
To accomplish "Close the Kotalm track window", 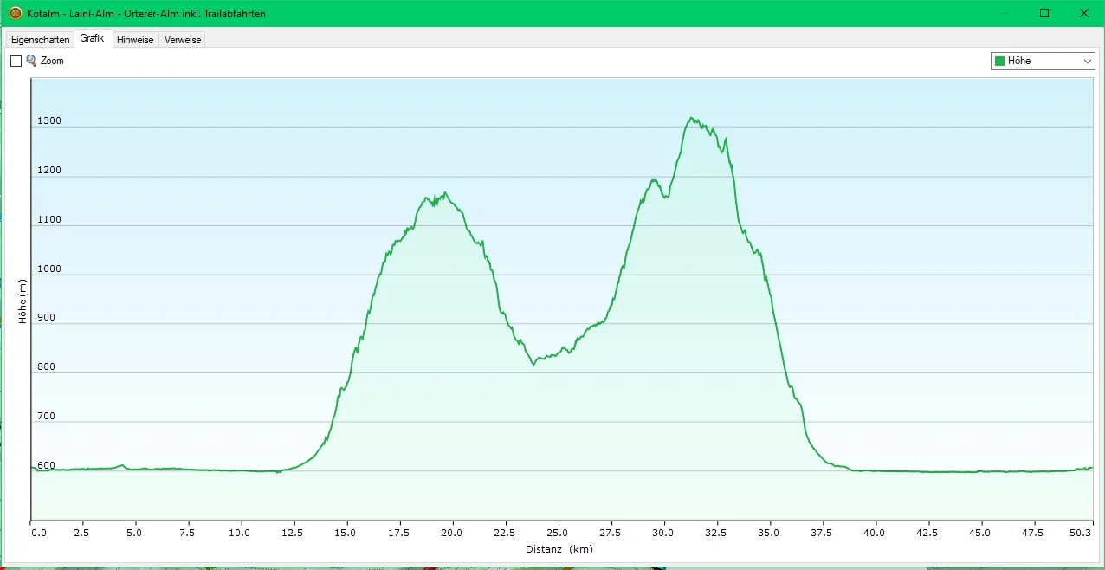I will tap(1084, 13).
